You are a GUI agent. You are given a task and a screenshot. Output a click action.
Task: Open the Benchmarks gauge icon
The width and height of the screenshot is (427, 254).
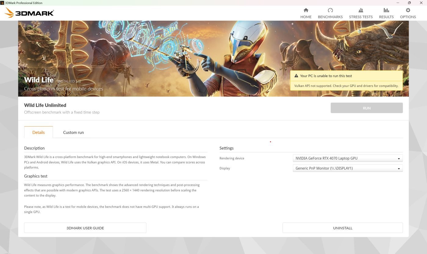330,10
